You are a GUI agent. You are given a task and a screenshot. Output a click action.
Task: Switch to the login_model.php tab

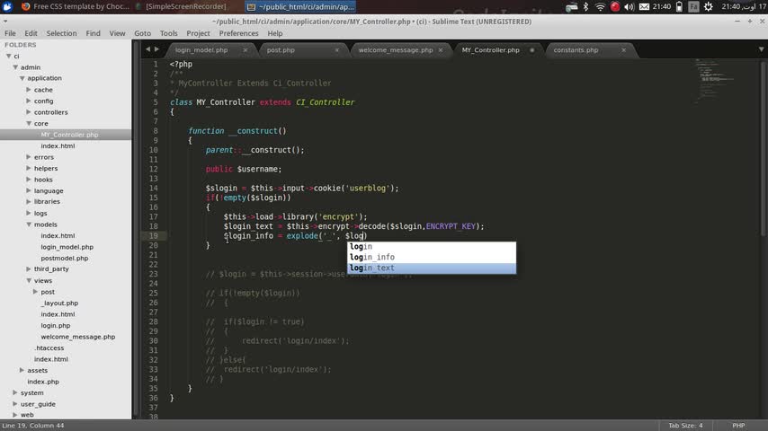click(x=201, y=50)
